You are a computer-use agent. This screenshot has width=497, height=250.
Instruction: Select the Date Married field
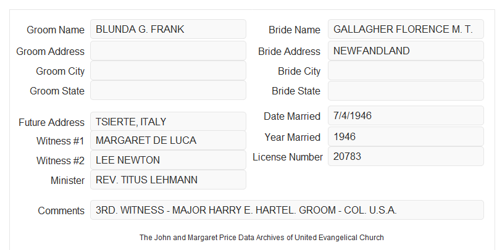(x=406, y=115)
